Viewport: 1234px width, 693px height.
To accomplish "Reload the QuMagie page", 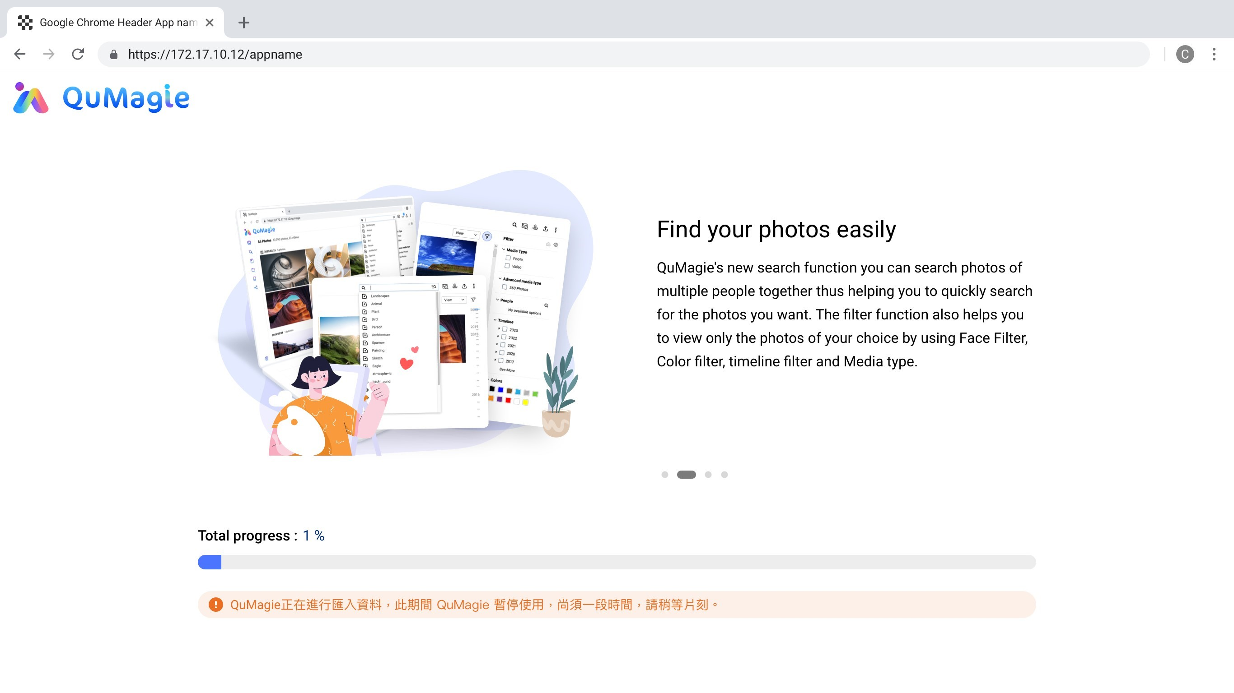I will pyautogui.click(x=78, y=54).
